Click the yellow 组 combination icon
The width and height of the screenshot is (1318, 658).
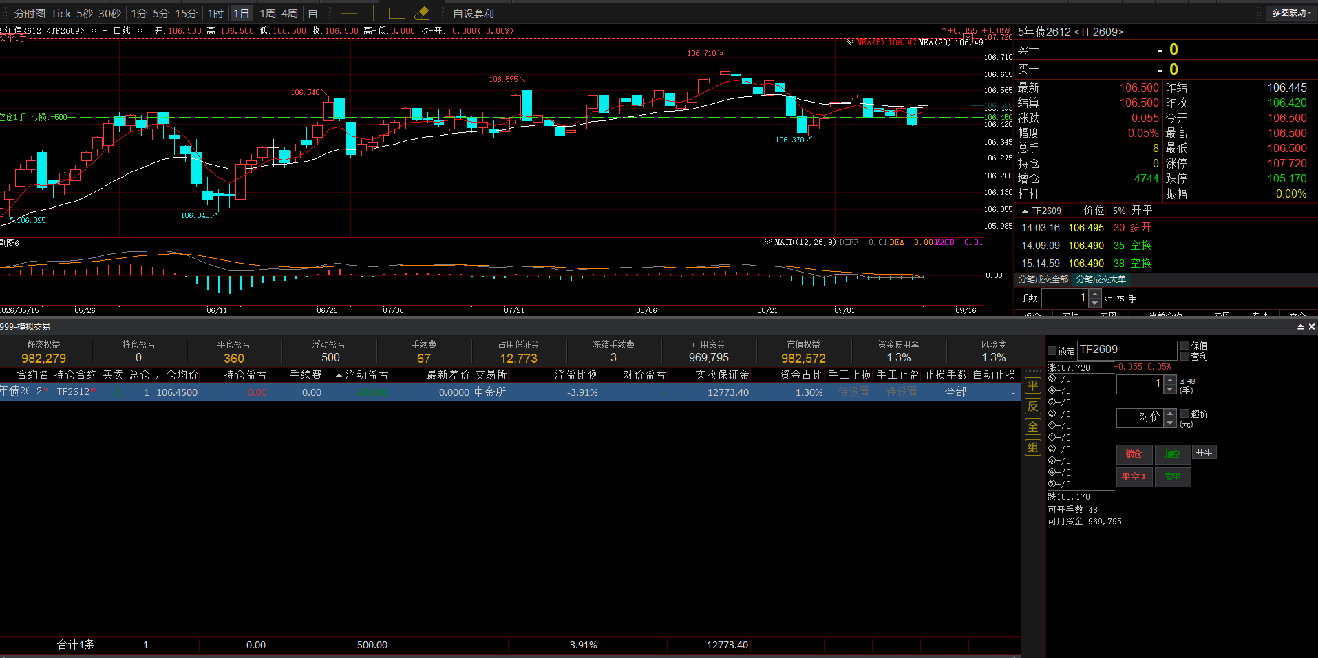1032,447
